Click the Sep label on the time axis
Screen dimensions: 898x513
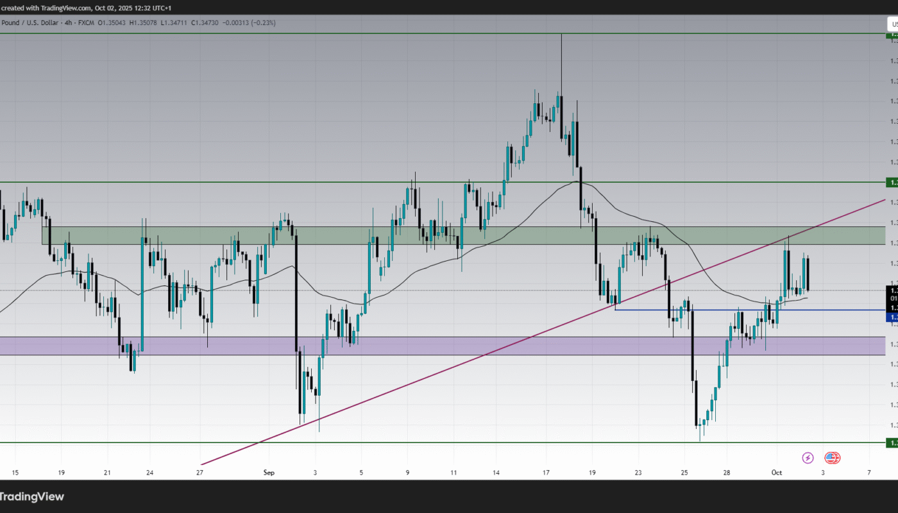[x=269, y=473]
